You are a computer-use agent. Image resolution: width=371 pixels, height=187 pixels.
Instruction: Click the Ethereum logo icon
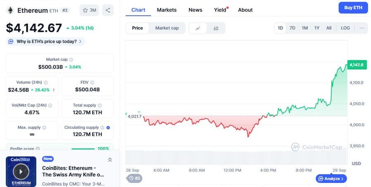pos(10,10)
